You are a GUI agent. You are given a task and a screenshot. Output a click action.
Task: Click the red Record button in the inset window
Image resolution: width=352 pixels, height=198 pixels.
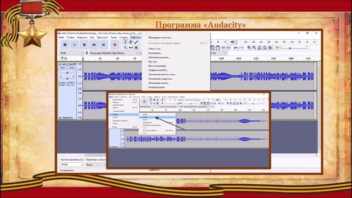pos(144,101)
